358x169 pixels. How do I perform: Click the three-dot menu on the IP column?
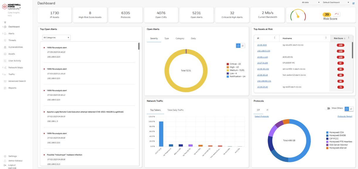pyautogui.click(x=275, y=38)
